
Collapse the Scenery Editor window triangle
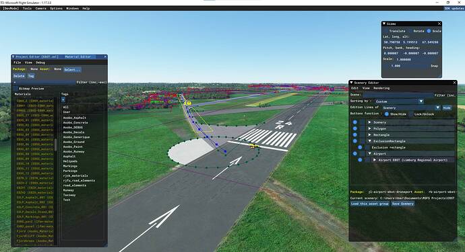click(351, 83)
